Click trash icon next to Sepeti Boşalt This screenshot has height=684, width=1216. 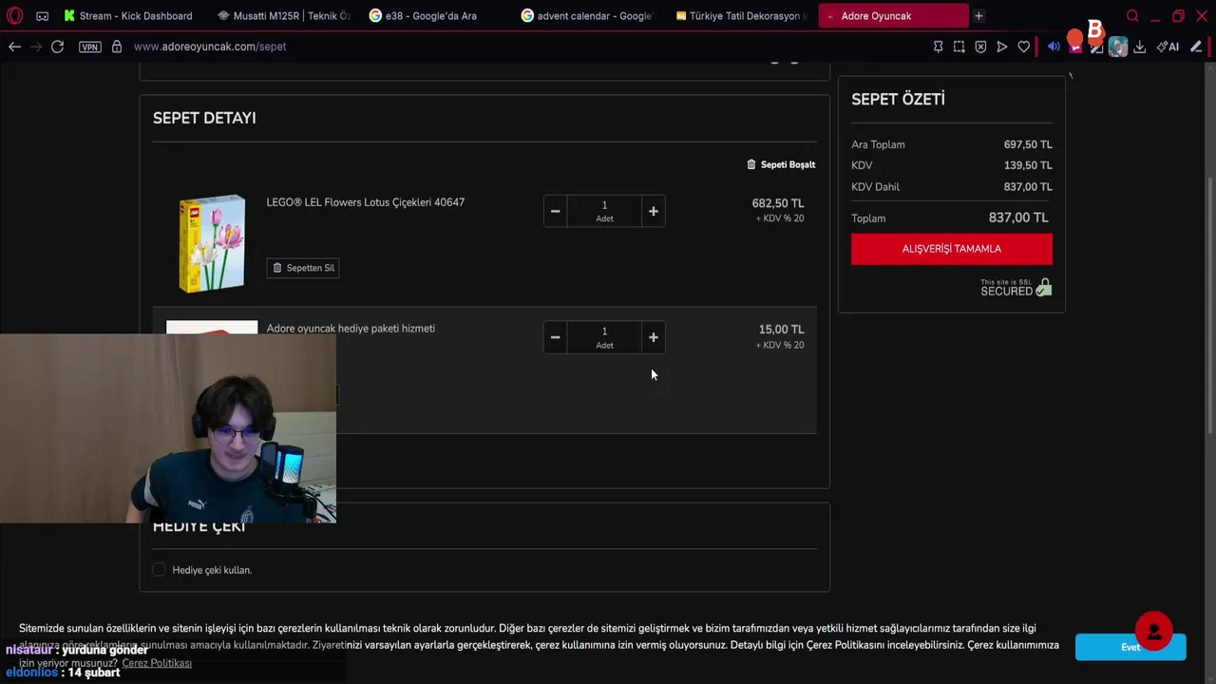click(750, 164)
